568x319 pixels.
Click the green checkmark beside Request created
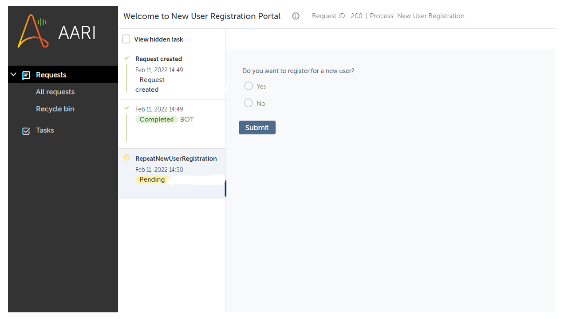[x=127, y=58]
